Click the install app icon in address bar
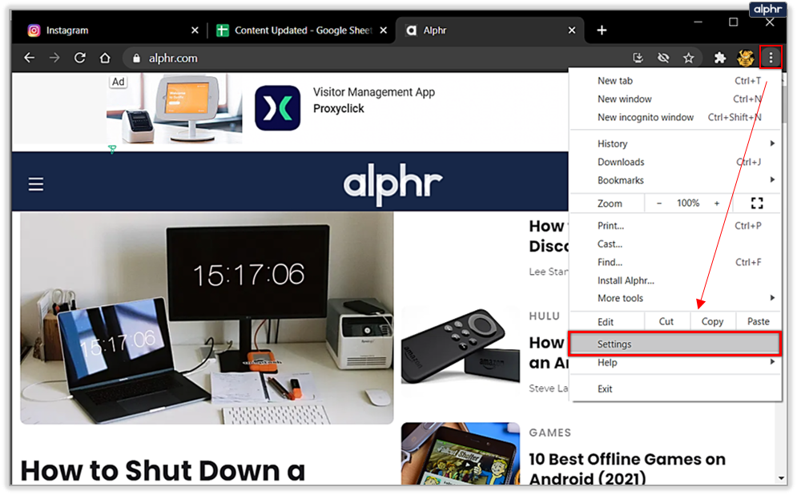Screen dimensions: 797x495 638,58
